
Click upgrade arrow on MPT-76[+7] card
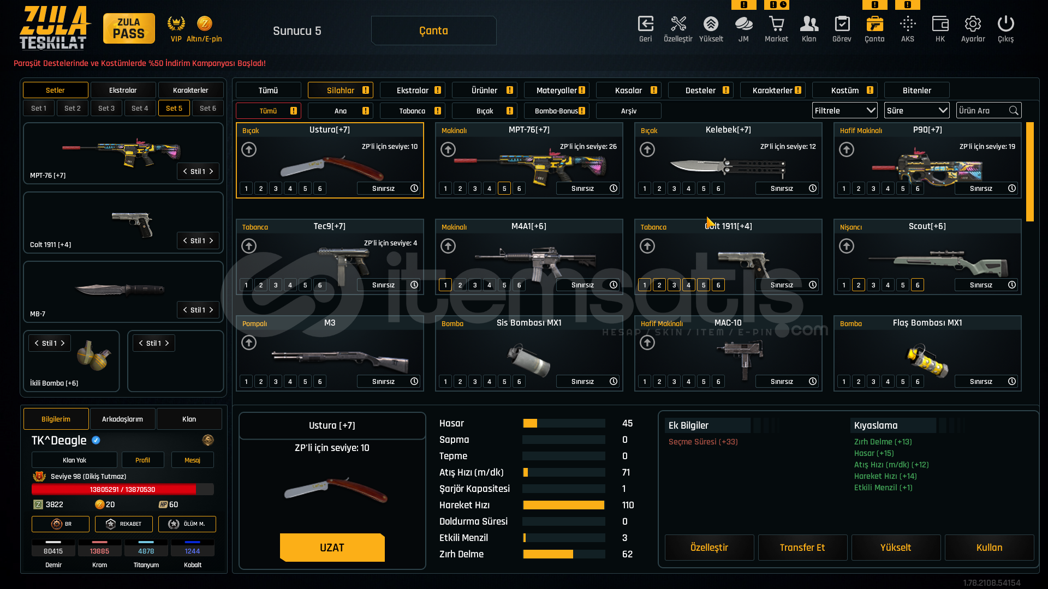pyautogui.click(x=448, y=149)
